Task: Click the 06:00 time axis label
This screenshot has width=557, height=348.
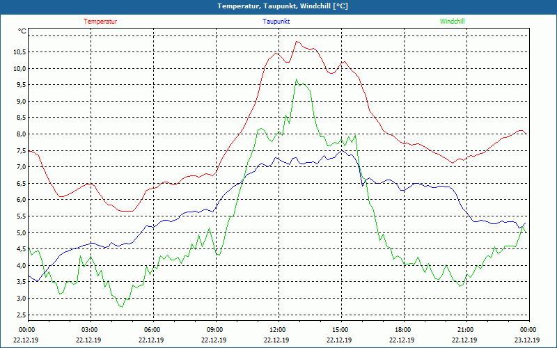Action: tap(152, 330)
